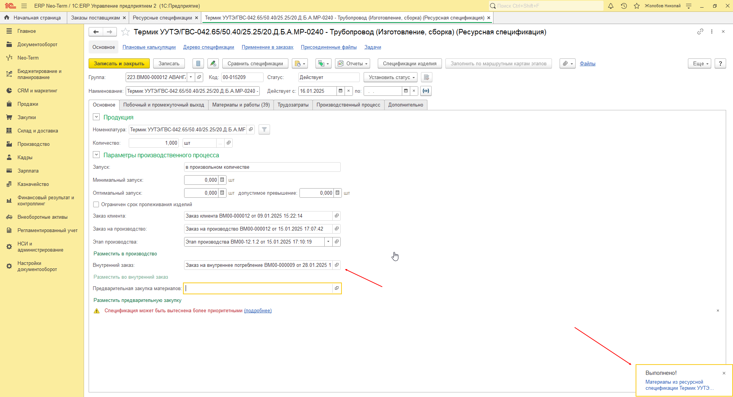This screenshot has width=733, height=397.
Task: Go back with the left arrow button
Action: [x=96, y=32]
